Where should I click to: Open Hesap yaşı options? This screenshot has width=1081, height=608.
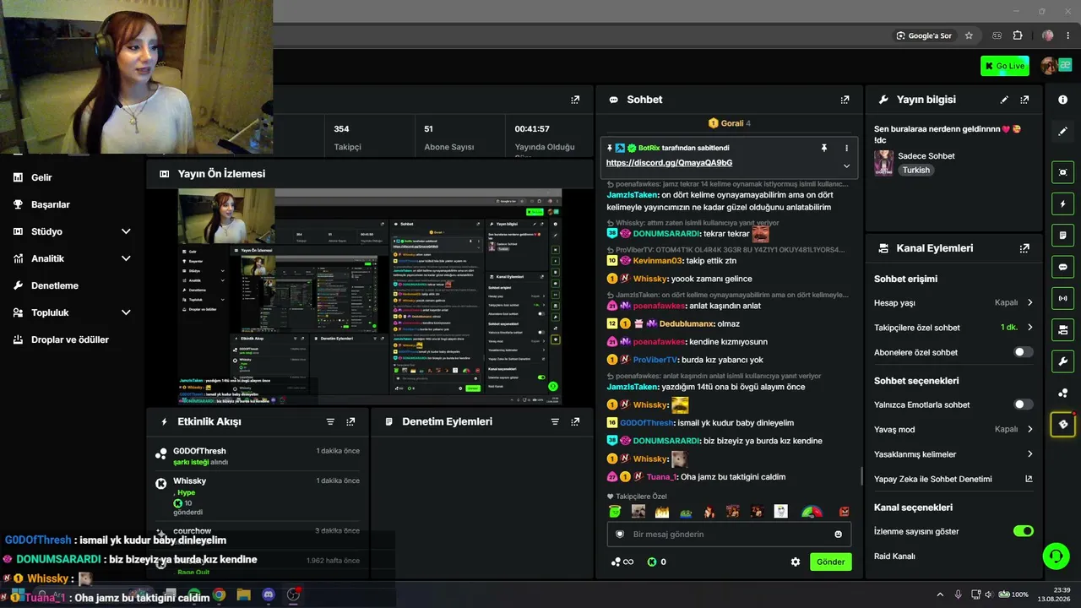(x=953, y=302)
